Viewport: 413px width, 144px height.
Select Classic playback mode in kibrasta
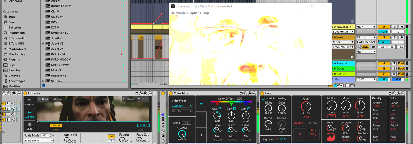point(29,102)
